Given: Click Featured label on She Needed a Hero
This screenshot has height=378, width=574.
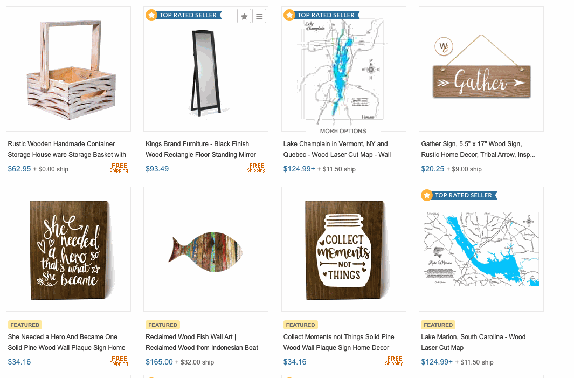Looking at the screenshot, I should click(x=25, y=325).
